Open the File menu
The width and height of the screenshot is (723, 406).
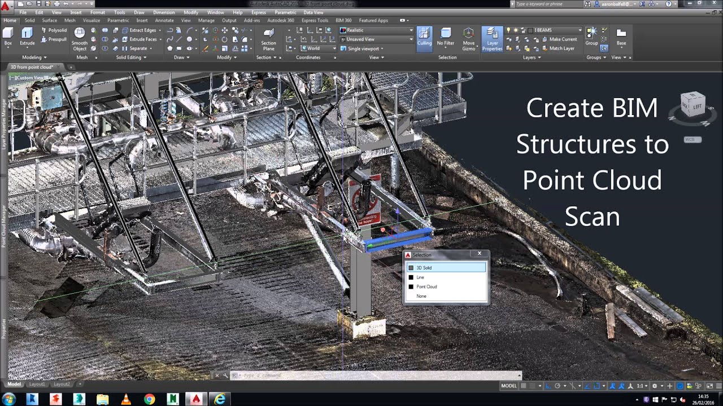(x=23, y=12)
